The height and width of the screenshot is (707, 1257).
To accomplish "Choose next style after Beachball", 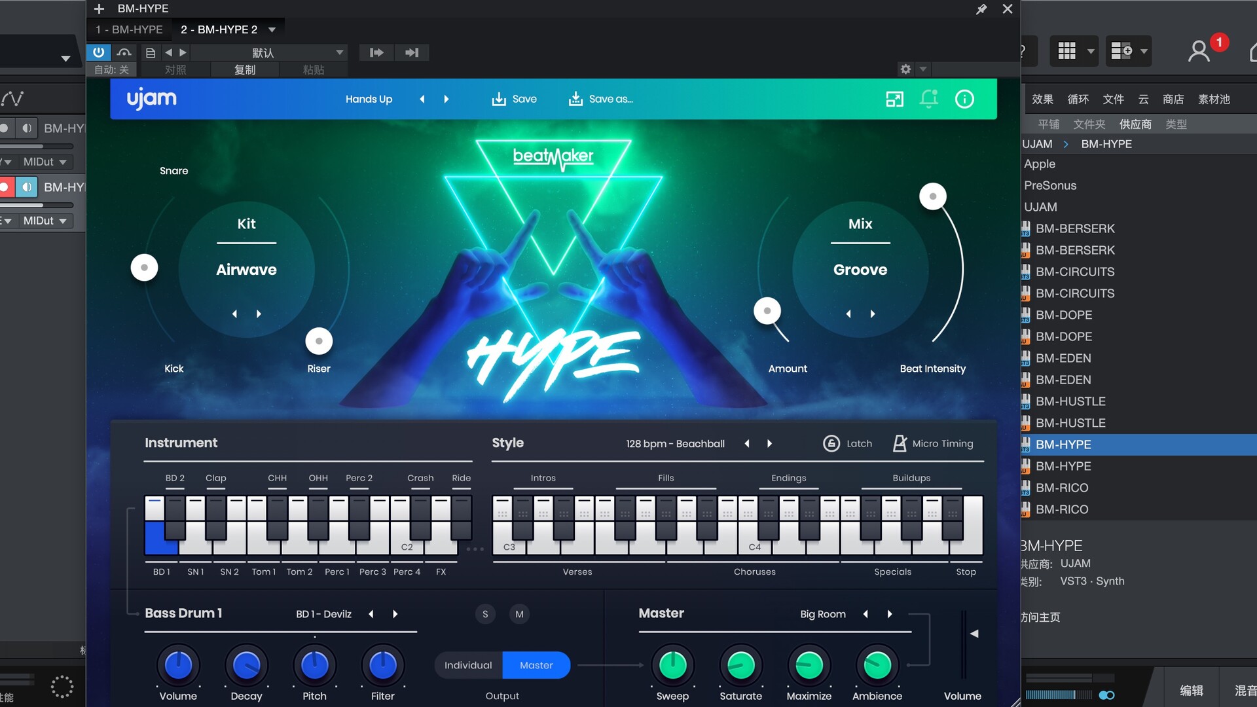I will [x=769, y=443].
